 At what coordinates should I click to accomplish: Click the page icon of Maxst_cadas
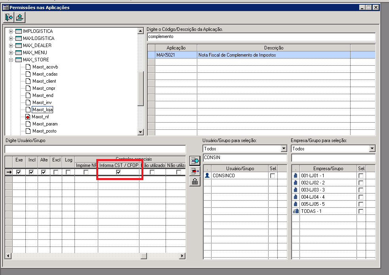click(28, 74)
